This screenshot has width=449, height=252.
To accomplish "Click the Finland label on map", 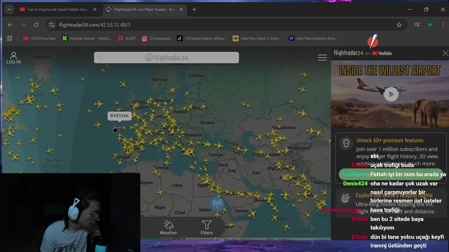I will click(x=196, y=75).
